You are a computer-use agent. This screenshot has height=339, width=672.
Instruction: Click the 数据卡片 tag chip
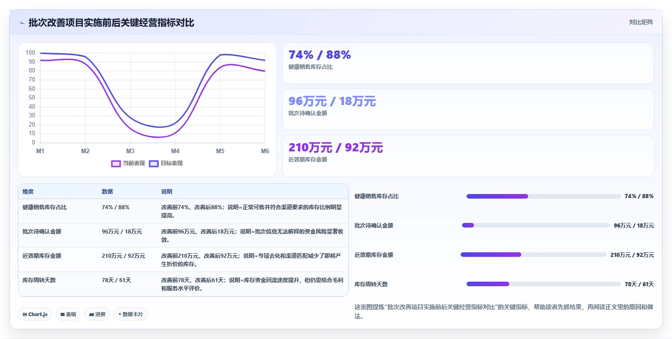tap(131, 314)
